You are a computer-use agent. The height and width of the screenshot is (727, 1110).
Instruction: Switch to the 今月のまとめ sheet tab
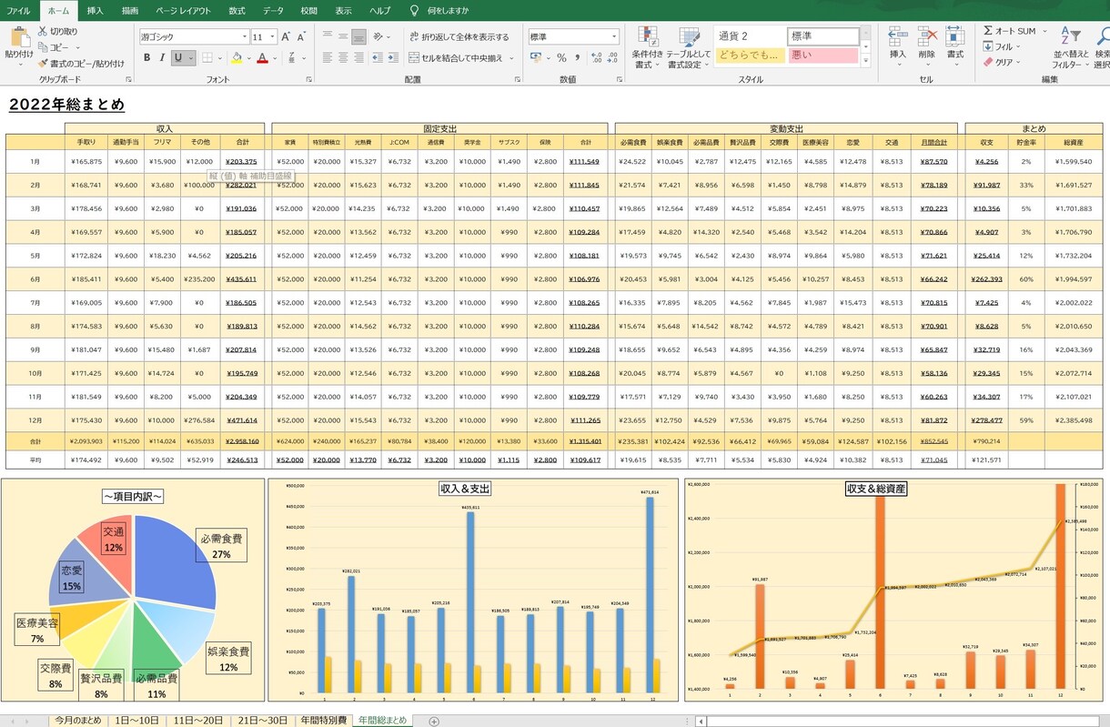pyautogui.click(x=77, y=720)
